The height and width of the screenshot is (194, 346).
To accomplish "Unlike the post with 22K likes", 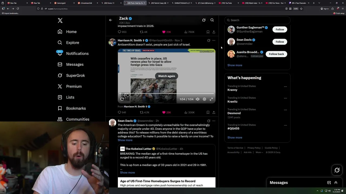I will [167, 32].
